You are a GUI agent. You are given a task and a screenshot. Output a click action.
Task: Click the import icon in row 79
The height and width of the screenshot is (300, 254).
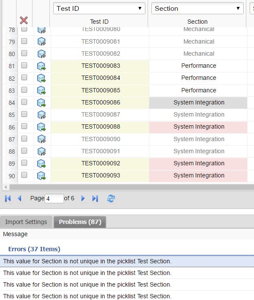pyautogui.click(x=42, y=41)
